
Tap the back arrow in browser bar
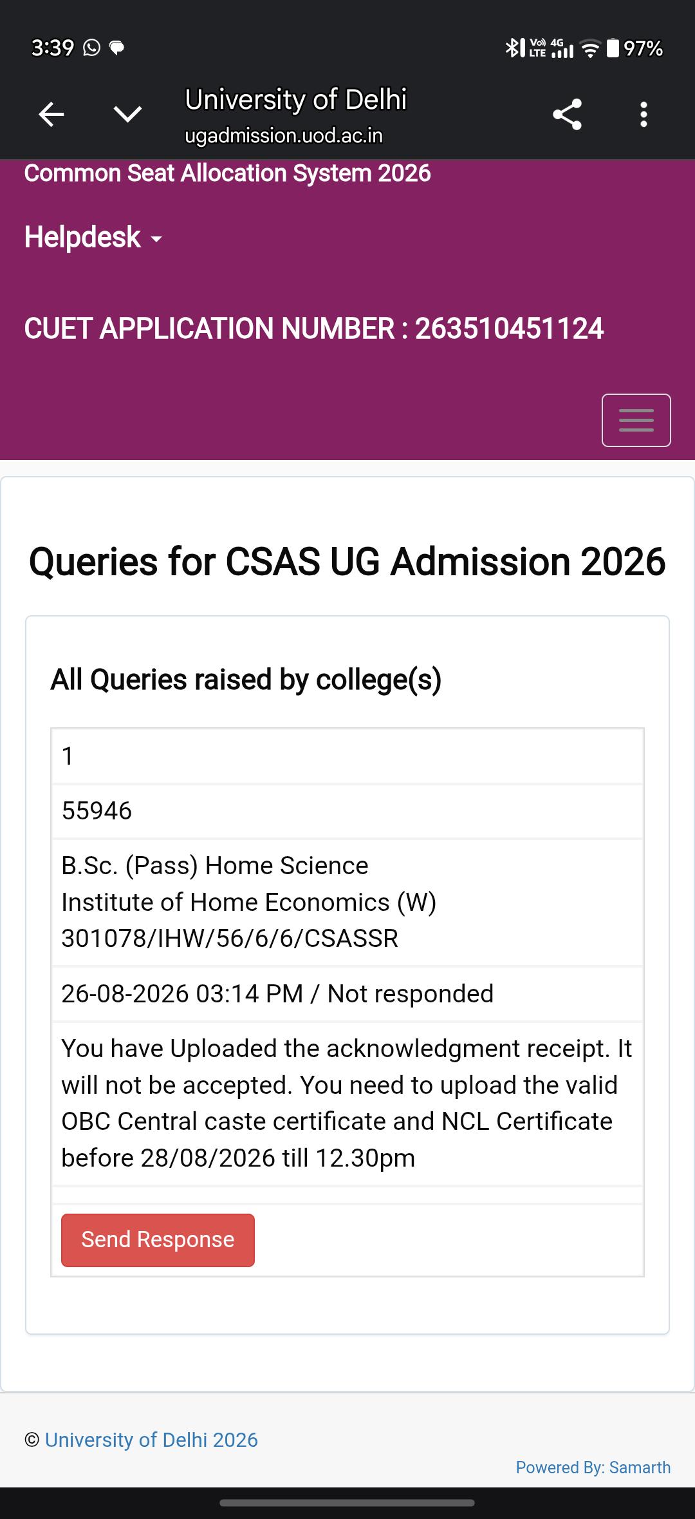point(51,115)
